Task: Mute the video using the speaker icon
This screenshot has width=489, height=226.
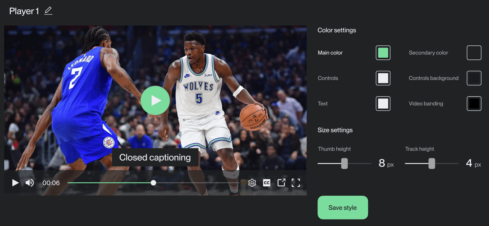Action: tap(30, 183)
